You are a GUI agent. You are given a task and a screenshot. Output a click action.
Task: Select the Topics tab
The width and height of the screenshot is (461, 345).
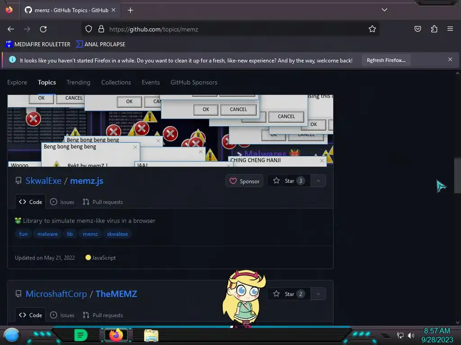[47, 83]
